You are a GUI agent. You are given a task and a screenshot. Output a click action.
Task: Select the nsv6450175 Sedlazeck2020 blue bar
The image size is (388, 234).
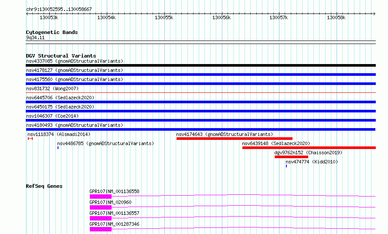pos(201,111)
